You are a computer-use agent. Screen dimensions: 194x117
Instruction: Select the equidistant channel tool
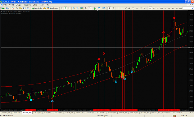coord(129,8)
